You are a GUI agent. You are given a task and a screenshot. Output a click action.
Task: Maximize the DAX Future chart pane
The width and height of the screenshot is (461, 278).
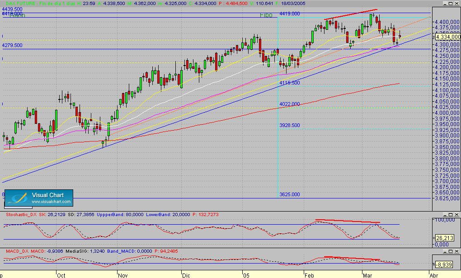(x=451, y=4)
